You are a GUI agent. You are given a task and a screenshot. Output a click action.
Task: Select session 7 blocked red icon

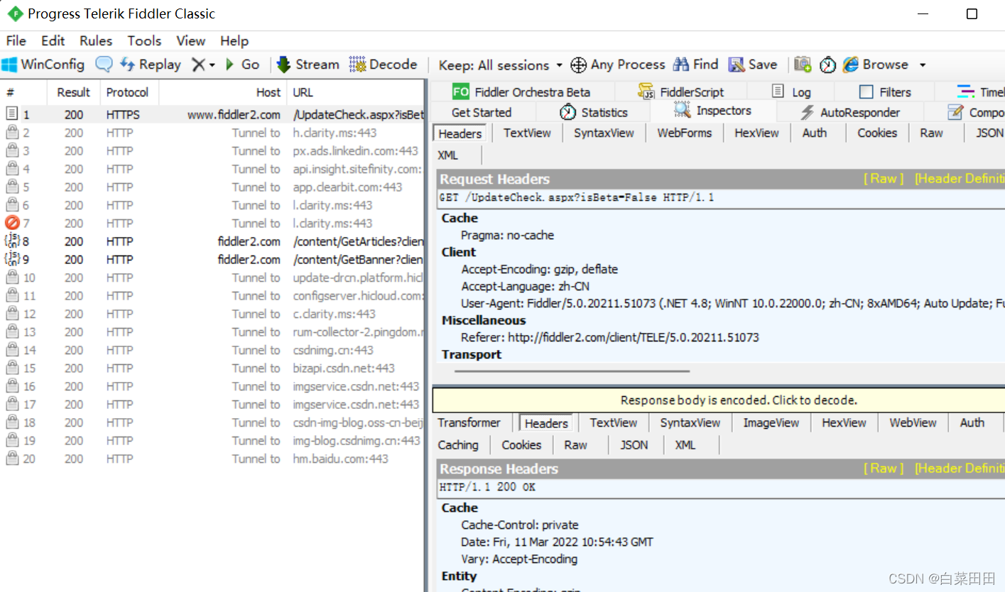tap(11, 223)
